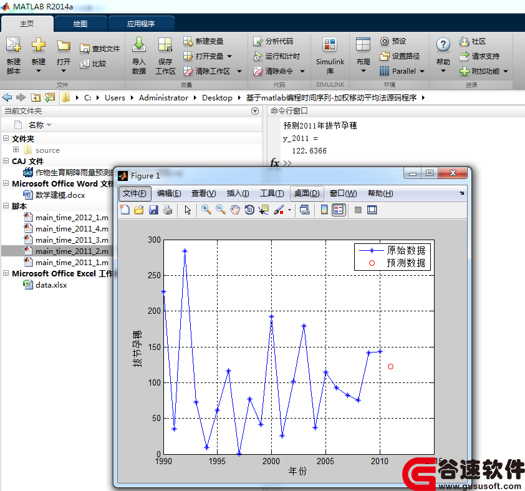
Task: Switch to the 主页 (Home) tab
Action: (27, 24)
